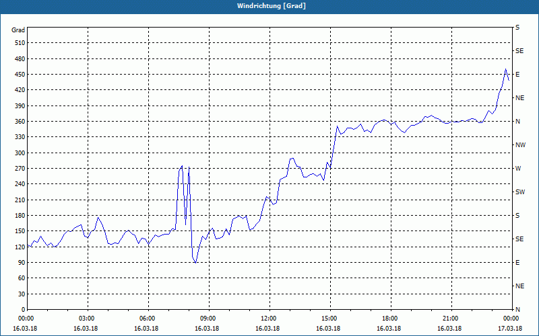Select the 300 y-axis value
The width and height of the screenshot is (539, 336).
(x=20, y=153)
